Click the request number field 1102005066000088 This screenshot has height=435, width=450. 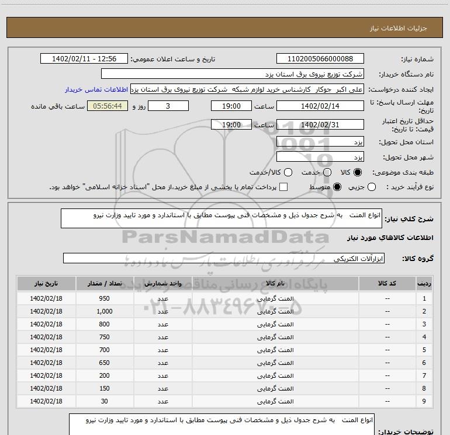(x=320, y=59)
